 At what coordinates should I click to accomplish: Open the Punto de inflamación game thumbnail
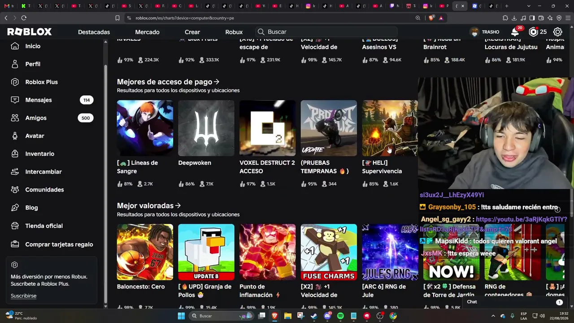pyautogui.click(x=268, y=252)
